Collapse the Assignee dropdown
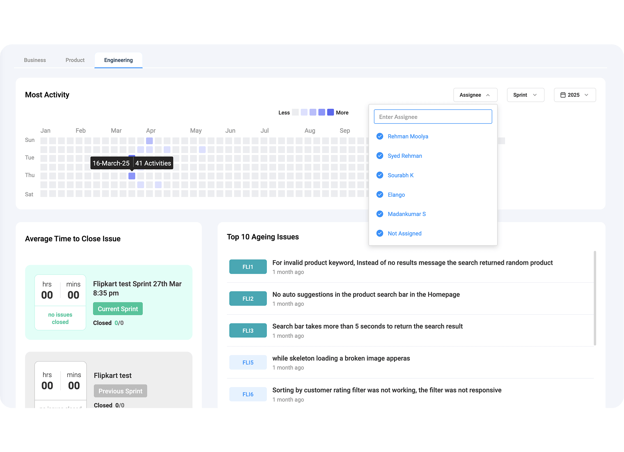Viewport: 624px width, 452px height. [x=475, y=95]
